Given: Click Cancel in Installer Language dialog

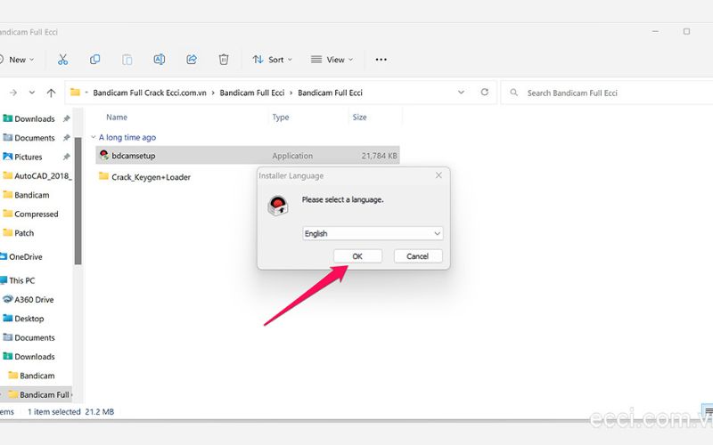Looking at the screenshot, I should 417,256.
